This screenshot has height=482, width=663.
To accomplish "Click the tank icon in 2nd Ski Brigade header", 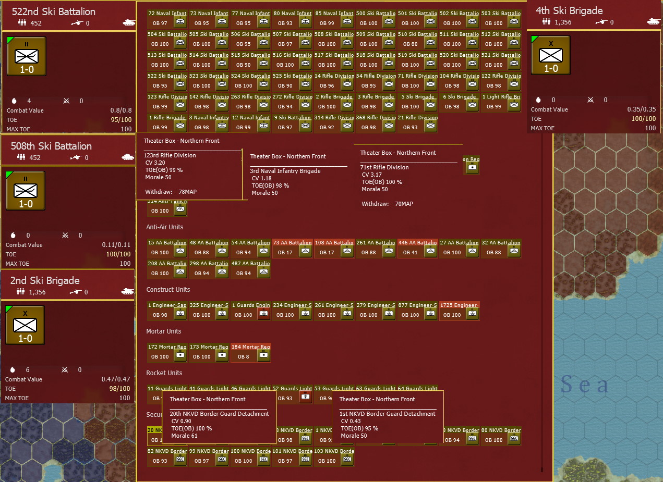I will coord(128,292).
